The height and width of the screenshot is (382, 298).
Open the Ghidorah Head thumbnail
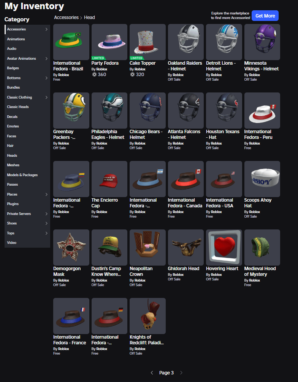pyautogui.click(x=185, y=247)
